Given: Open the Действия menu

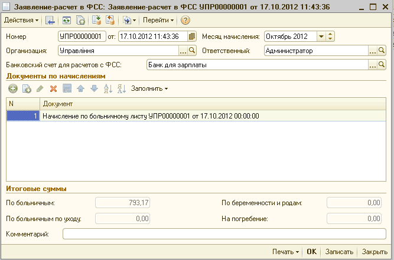Looking at the screenshot, I should pyautogui.click(x=21, y=20).
